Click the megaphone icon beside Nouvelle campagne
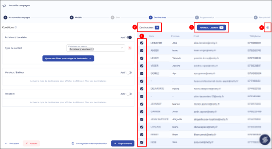272x149 pixels. (4, 6)
